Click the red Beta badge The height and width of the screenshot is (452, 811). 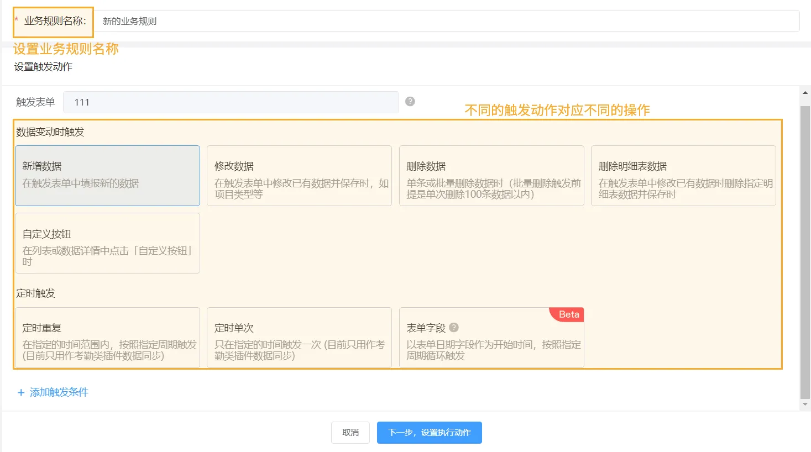(568, 314)
